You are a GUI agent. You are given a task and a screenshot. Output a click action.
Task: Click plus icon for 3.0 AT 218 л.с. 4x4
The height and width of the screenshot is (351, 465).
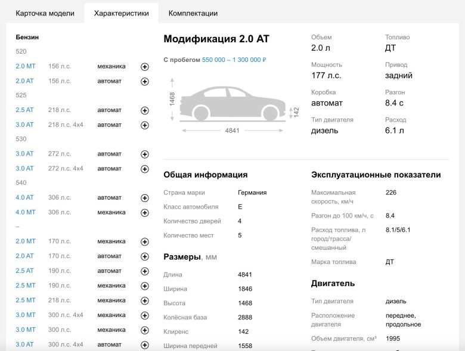(144, 125)
